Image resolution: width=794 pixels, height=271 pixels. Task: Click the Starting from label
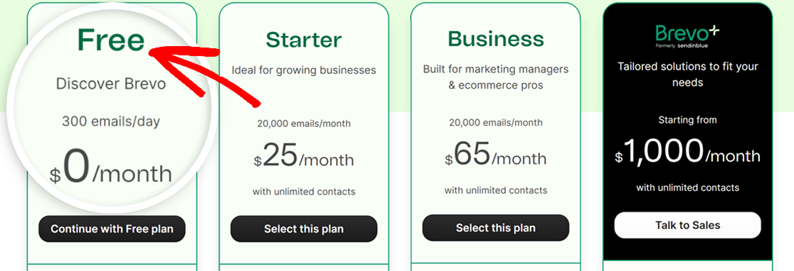[x=688, y=120]
